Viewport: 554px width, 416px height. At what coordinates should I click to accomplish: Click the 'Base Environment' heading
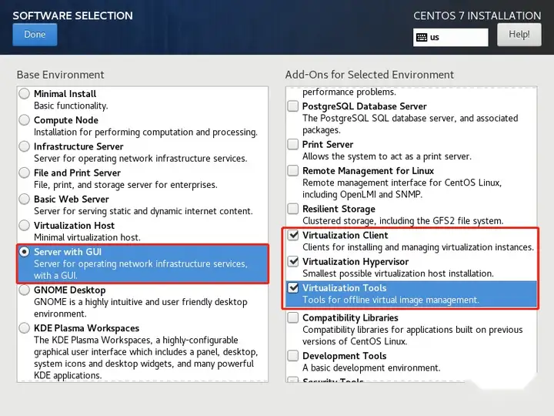61,75
